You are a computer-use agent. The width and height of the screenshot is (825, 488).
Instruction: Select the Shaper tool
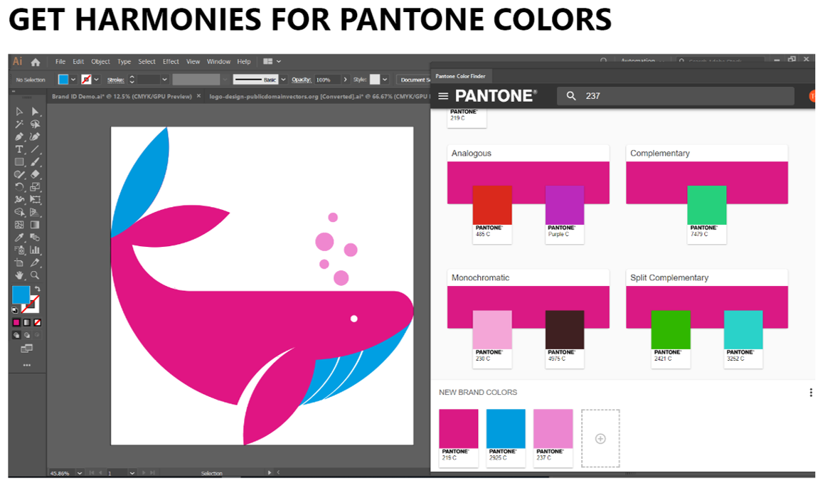click(19, 174)
